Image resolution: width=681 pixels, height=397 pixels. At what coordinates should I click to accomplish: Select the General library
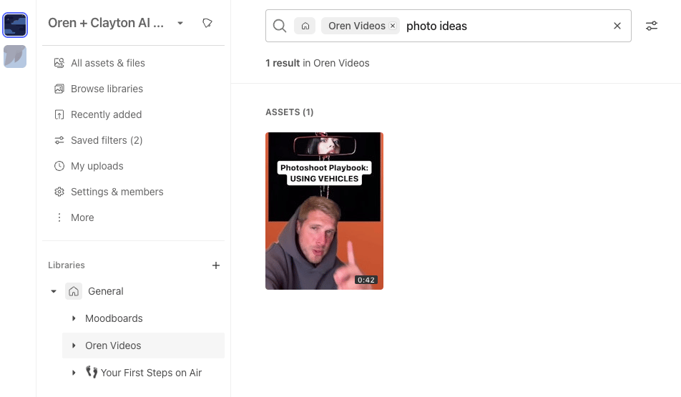pyautogui.click(x=106, y=291)
